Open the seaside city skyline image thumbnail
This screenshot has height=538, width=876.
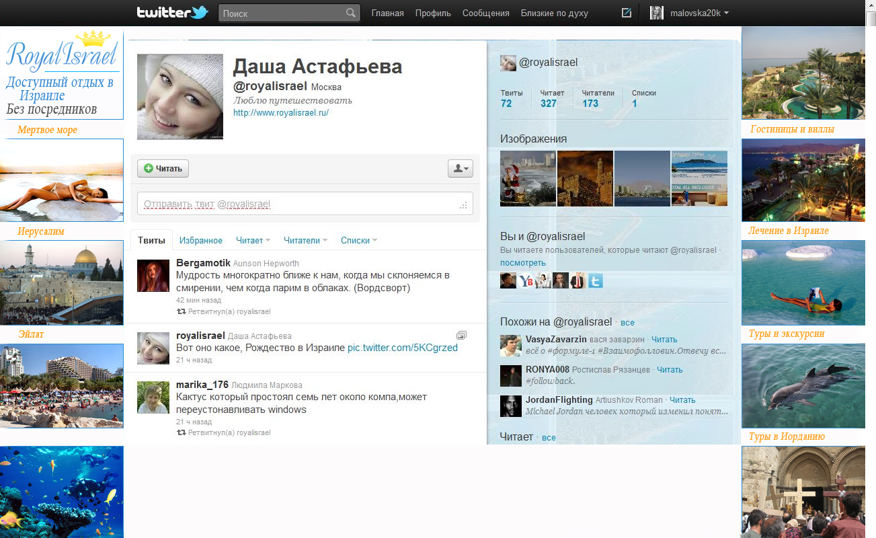point(642,178)
